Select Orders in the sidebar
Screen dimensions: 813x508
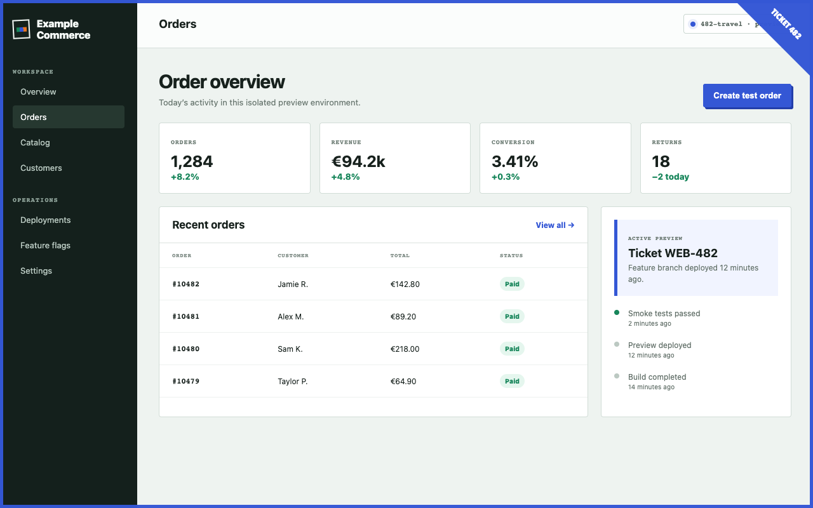(x=69, y=117)
